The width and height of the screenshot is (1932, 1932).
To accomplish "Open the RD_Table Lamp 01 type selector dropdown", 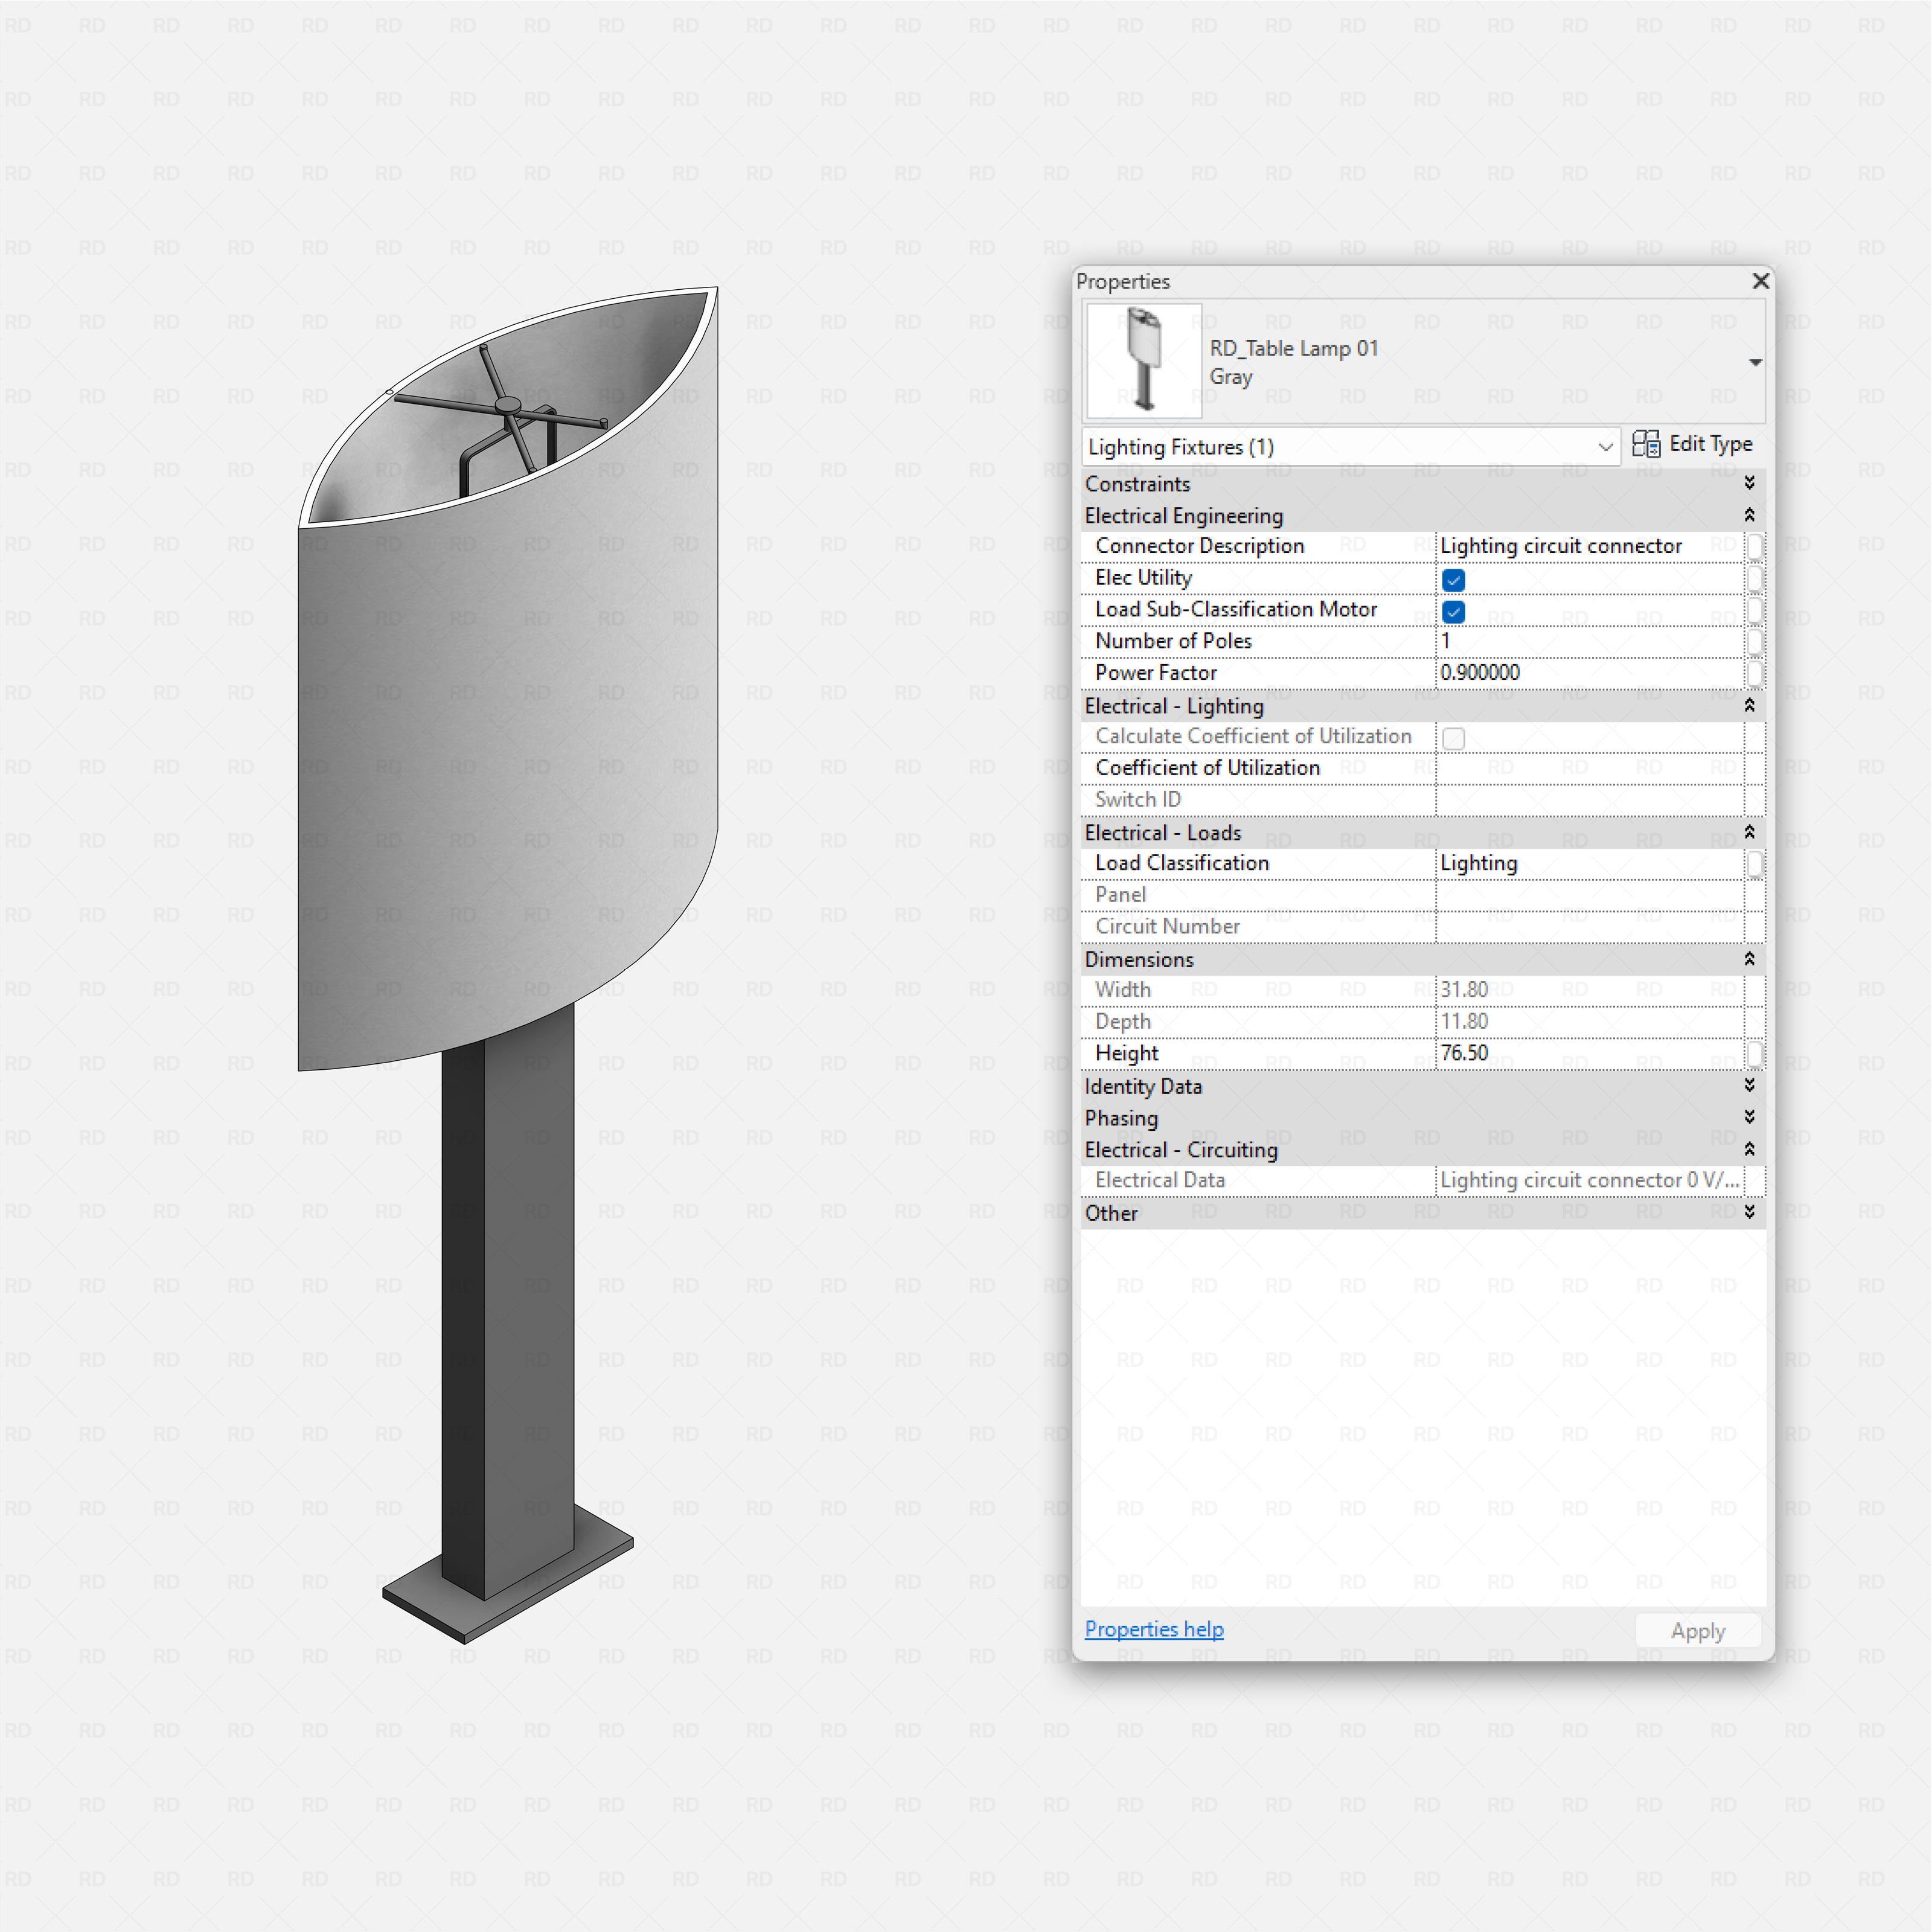I will 1756,362.
